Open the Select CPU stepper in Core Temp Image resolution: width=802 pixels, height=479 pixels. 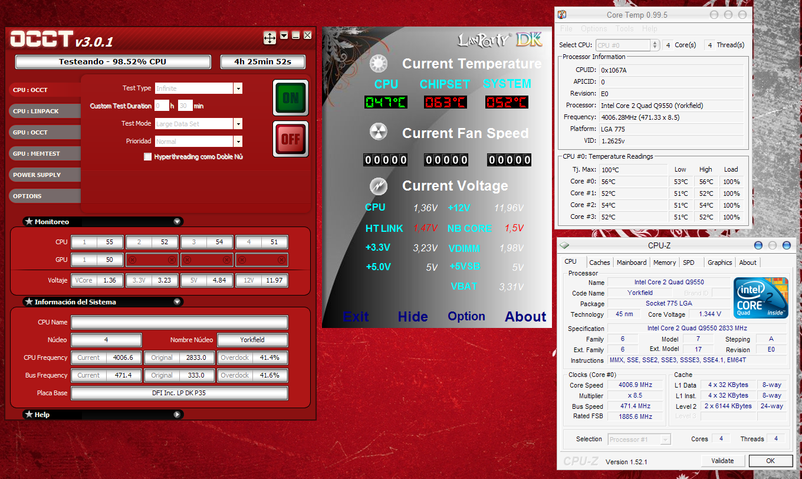tap(655, 45)
